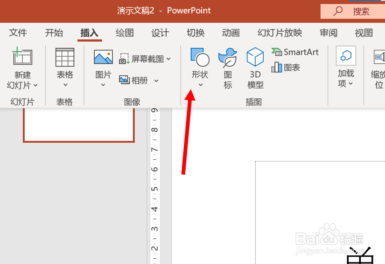Open the 动画 tab
The image size is (385, 264).
click(x=231, y=33)
